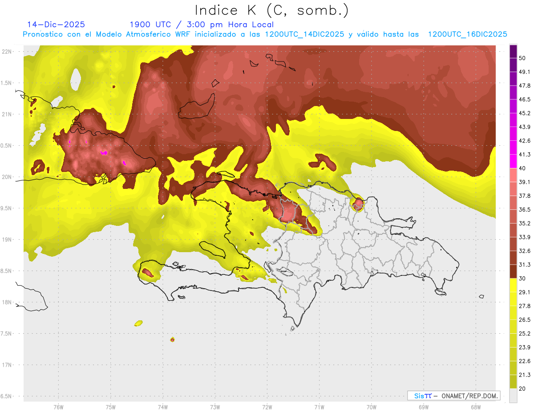
Task: Click the '21N' latitude label
Action: click(8, 114)
